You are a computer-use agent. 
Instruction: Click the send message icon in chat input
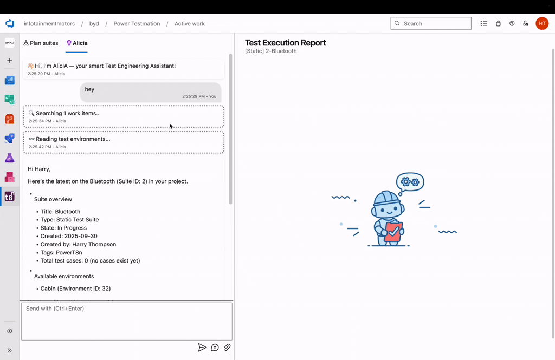click(x=202, y=347)
